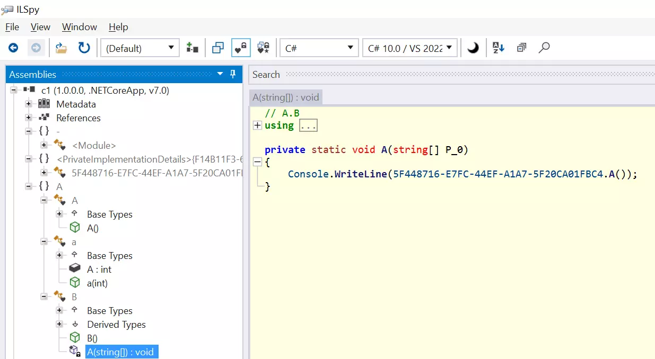Open the C# language dropdown
The height and width of the screenshot is (359, 655).
(x=319, y=48)
